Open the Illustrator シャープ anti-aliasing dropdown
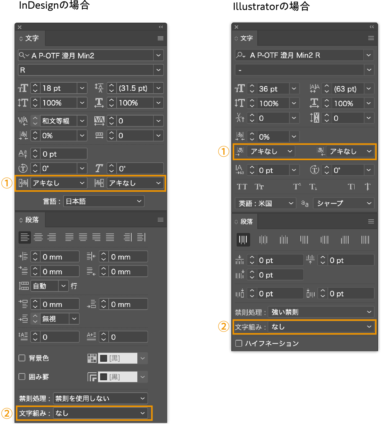This screenshot has height=424, width=386. point(344,204)
